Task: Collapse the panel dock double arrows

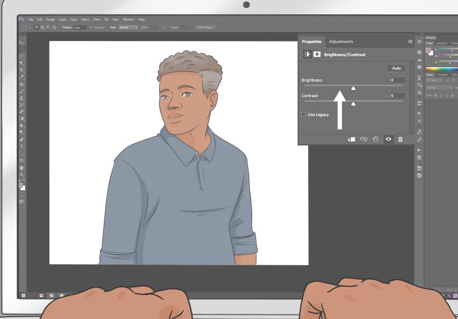Action: pyautogui.click(x=422, y=34)
